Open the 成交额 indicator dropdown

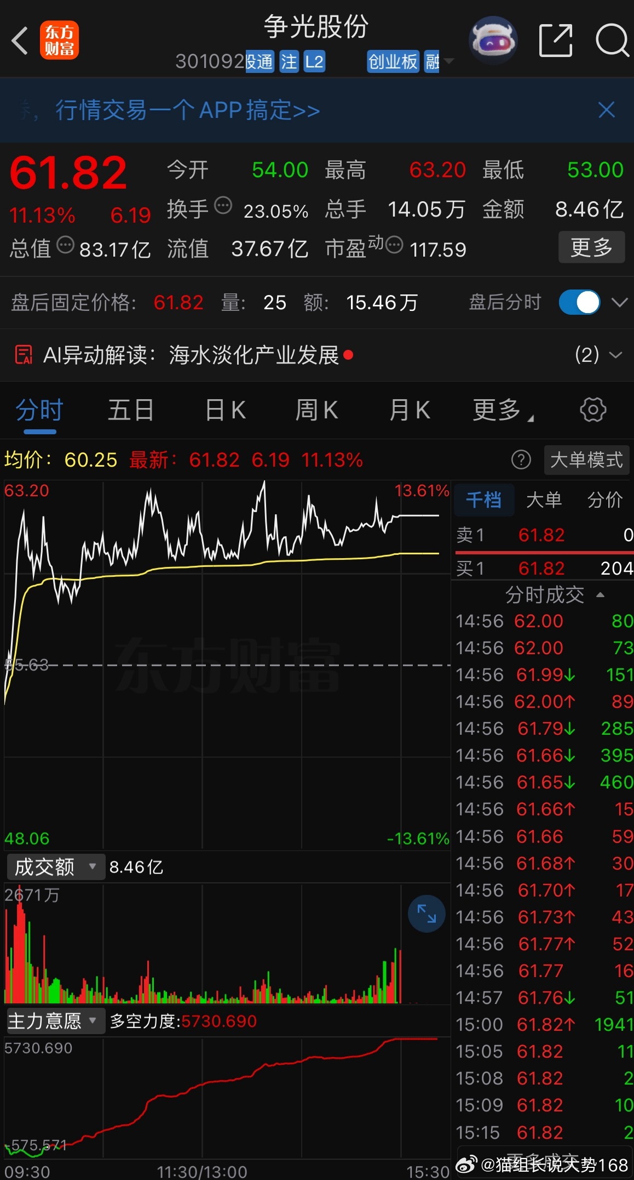55,867
